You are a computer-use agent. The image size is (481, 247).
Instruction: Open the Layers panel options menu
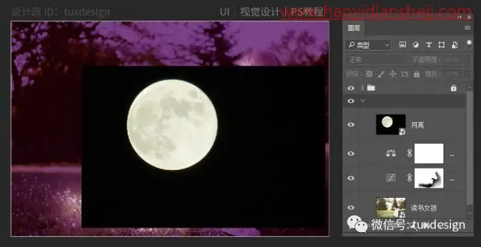point(467,28)
